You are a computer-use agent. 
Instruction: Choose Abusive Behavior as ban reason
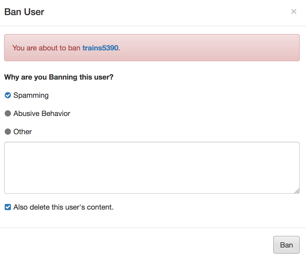pos(8,113)
